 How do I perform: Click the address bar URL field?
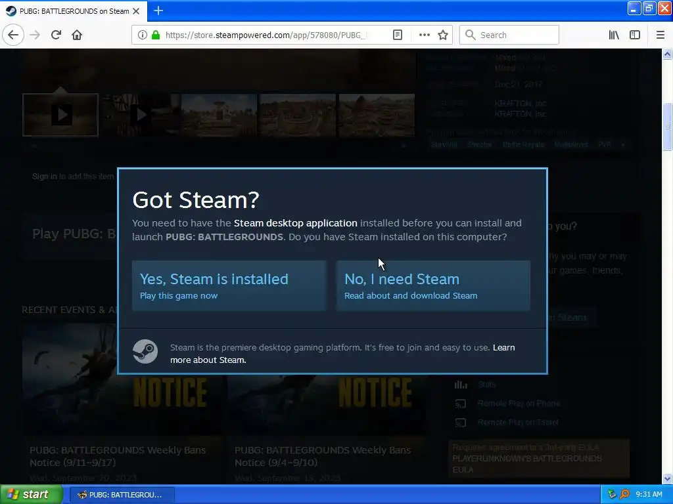266,35
